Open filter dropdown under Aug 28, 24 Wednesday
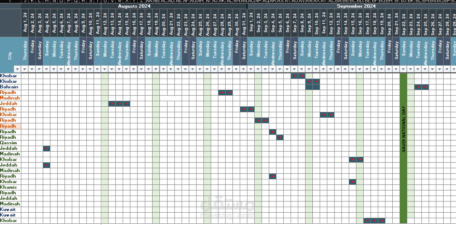456x225 pixels. (x=222, y=69)
